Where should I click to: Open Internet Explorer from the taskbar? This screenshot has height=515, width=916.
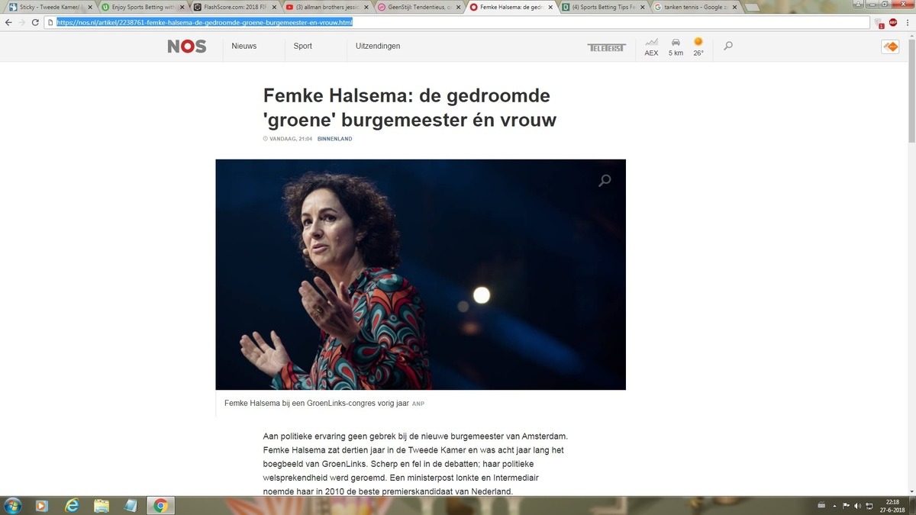click(73, 505)
